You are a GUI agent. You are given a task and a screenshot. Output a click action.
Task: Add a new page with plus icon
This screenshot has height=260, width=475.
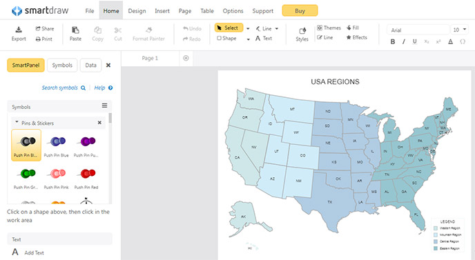click(186, 58)
